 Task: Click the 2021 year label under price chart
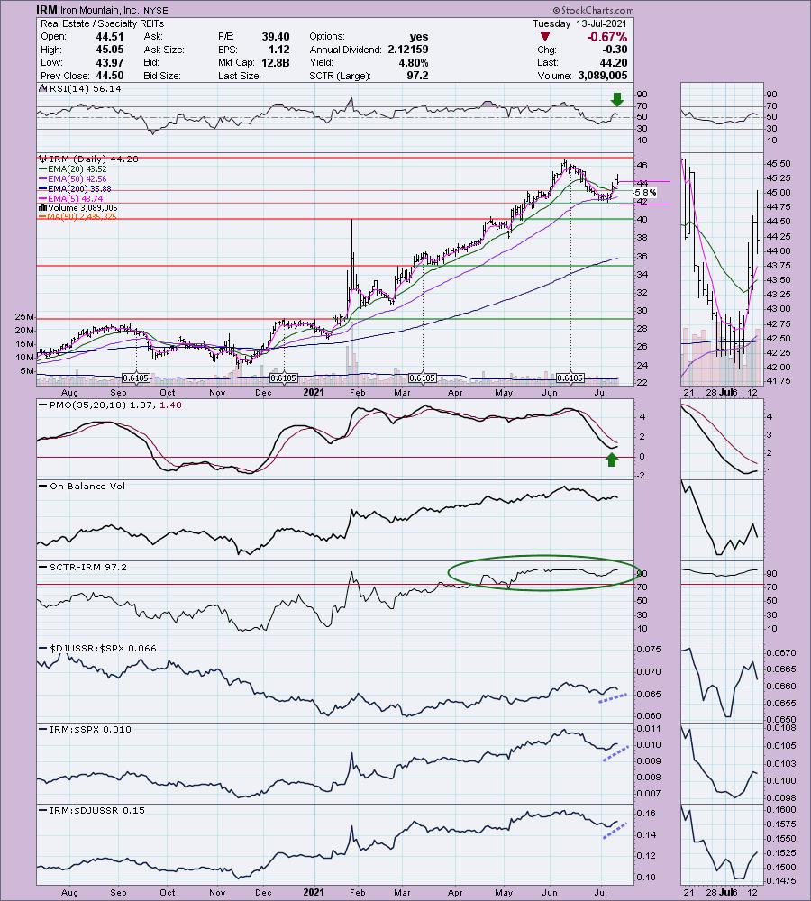click(x=314, y=393)
